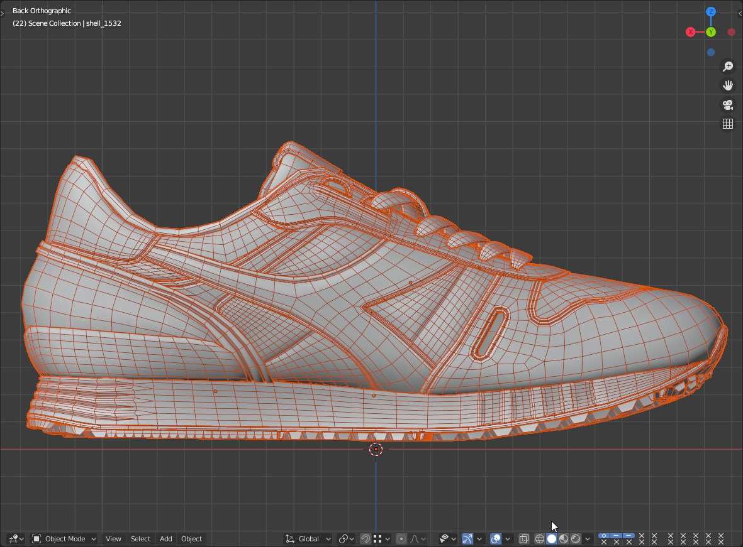743x547 pixels.
Task: Switch perspective/orthographic with the grid icon
Action: tap(728, 124)
